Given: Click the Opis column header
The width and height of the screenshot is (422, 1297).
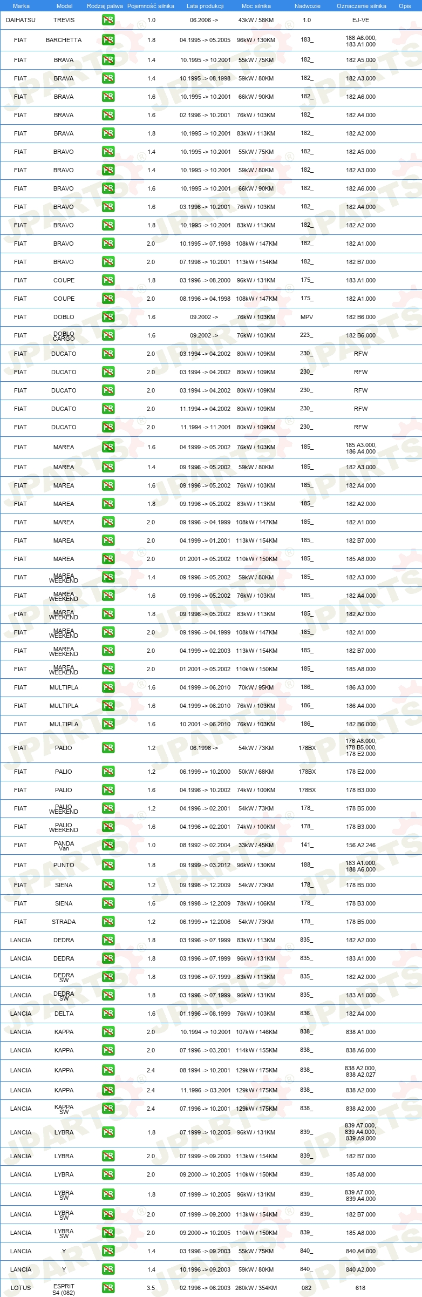Looking at the screenshot, I should [405, 6].
